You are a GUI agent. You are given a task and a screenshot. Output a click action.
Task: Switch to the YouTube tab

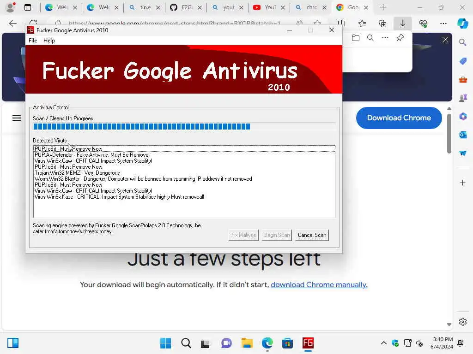[x=268, y=7]
